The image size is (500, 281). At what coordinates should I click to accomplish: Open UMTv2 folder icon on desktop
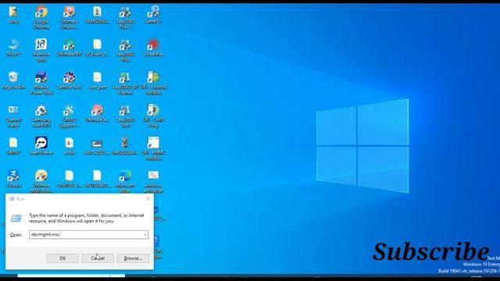point(13,146)
